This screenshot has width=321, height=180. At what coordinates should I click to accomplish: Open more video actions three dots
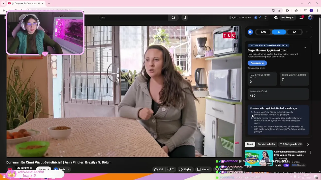pyautogui.click(x=239, y=169)
